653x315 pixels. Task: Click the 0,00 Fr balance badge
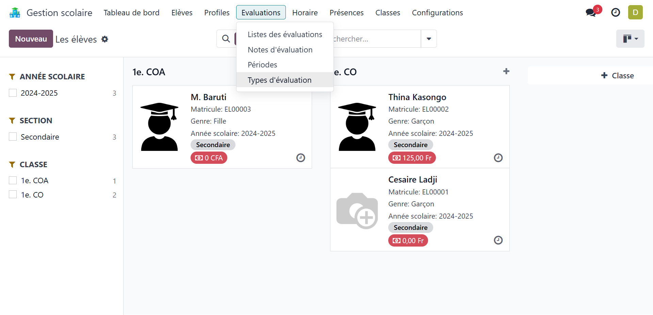[x=408, y=240]
